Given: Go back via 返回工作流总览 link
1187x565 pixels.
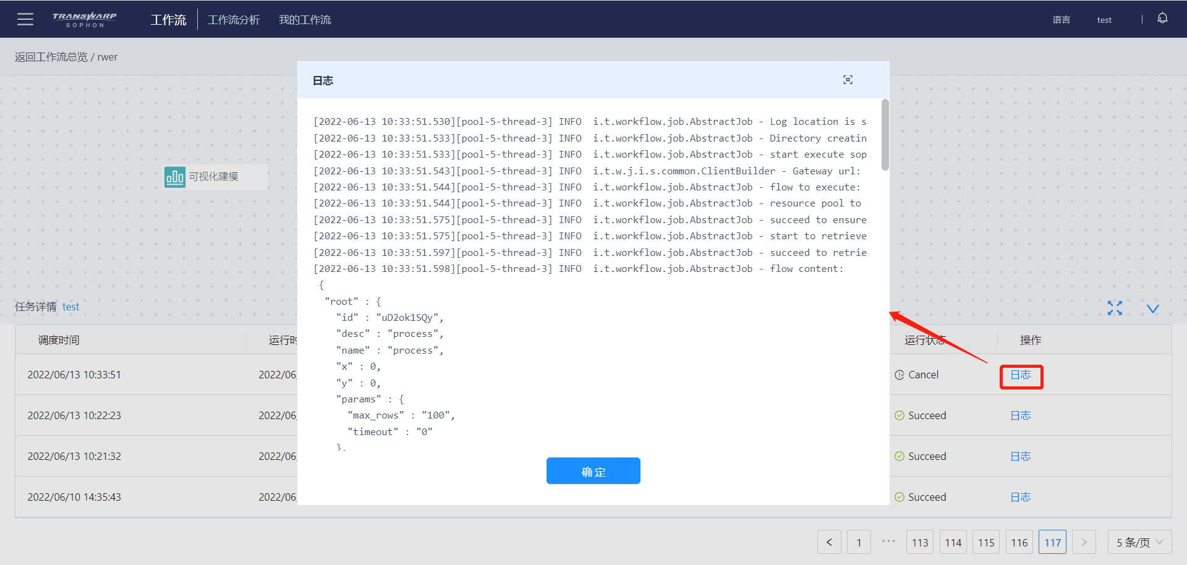Looking at the screenshot, I should 51,57.
